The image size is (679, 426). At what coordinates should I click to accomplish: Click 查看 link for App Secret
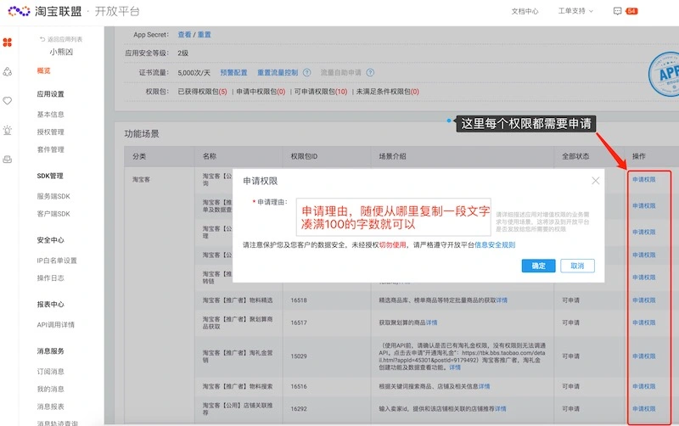[184, 34]
